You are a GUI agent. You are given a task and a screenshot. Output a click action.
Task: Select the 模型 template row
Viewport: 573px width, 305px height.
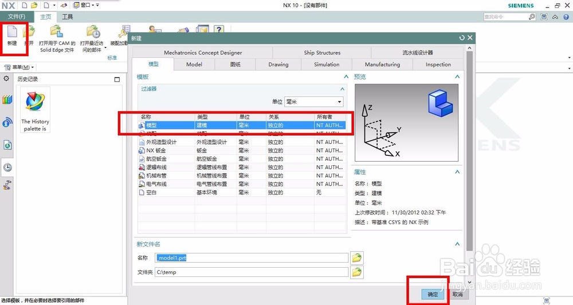(242, 125)
